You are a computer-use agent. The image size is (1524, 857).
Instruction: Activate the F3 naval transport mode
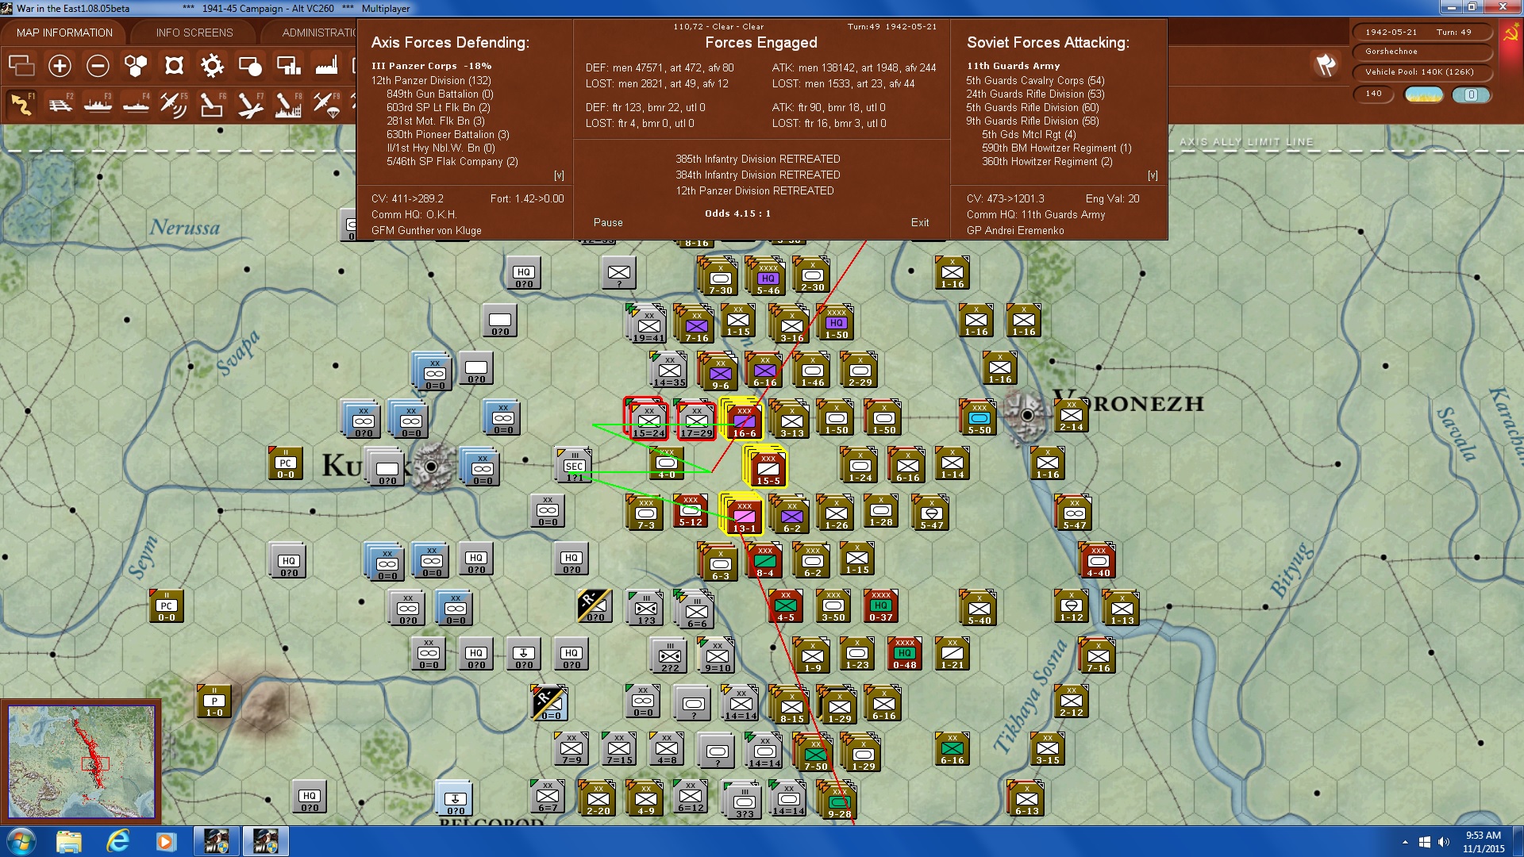coord(97,105)
